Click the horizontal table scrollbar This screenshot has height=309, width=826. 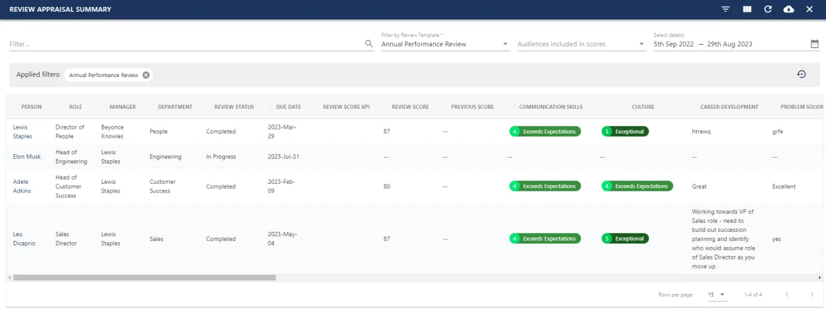[x=145, y=277]
